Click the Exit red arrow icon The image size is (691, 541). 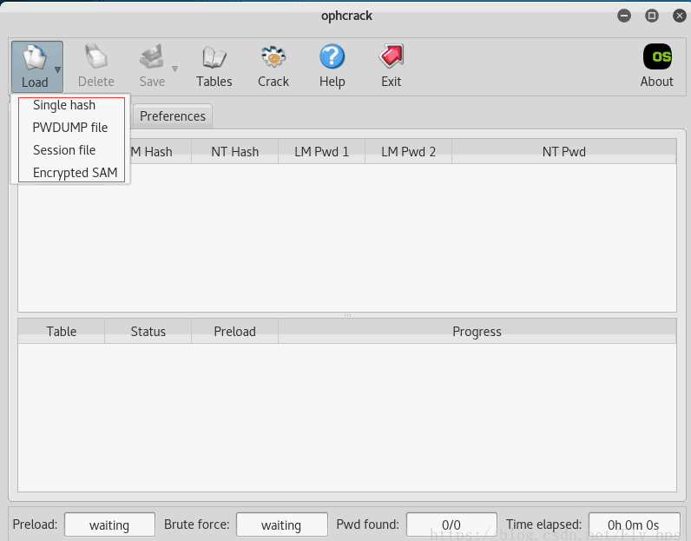(x=392, y=56)
